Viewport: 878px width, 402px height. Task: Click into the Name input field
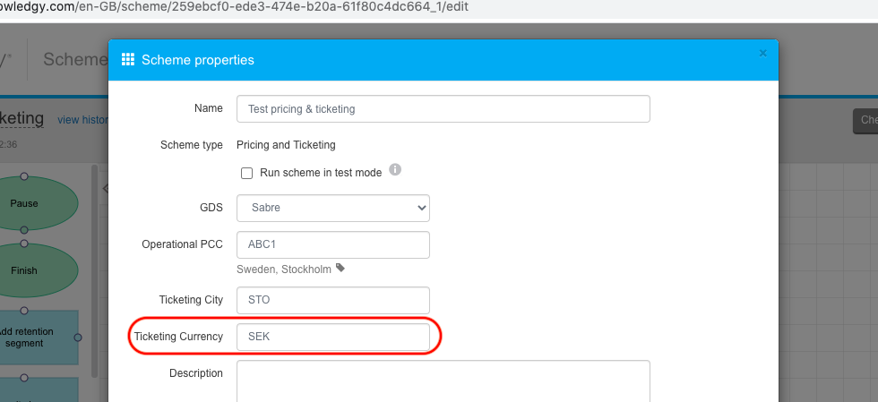443,109
